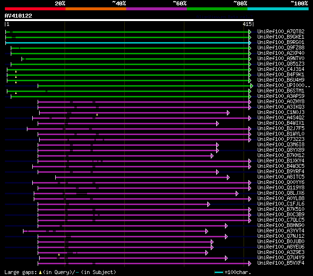Click the UniRef100_A7QT82 hit label

click(x=281, y=31)
